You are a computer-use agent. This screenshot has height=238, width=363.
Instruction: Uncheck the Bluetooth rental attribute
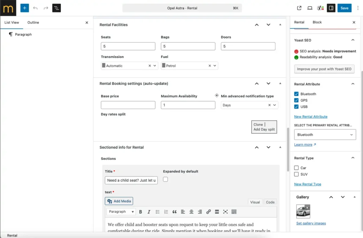pos(296,94)
